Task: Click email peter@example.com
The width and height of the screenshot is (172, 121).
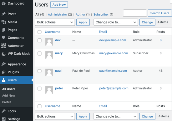Action: pyautogui.click(x=114, y=88)
